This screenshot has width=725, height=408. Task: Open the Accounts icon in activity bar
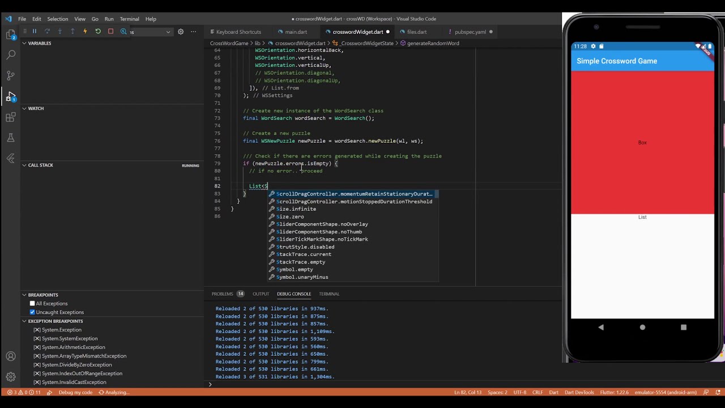click(11, 356)
